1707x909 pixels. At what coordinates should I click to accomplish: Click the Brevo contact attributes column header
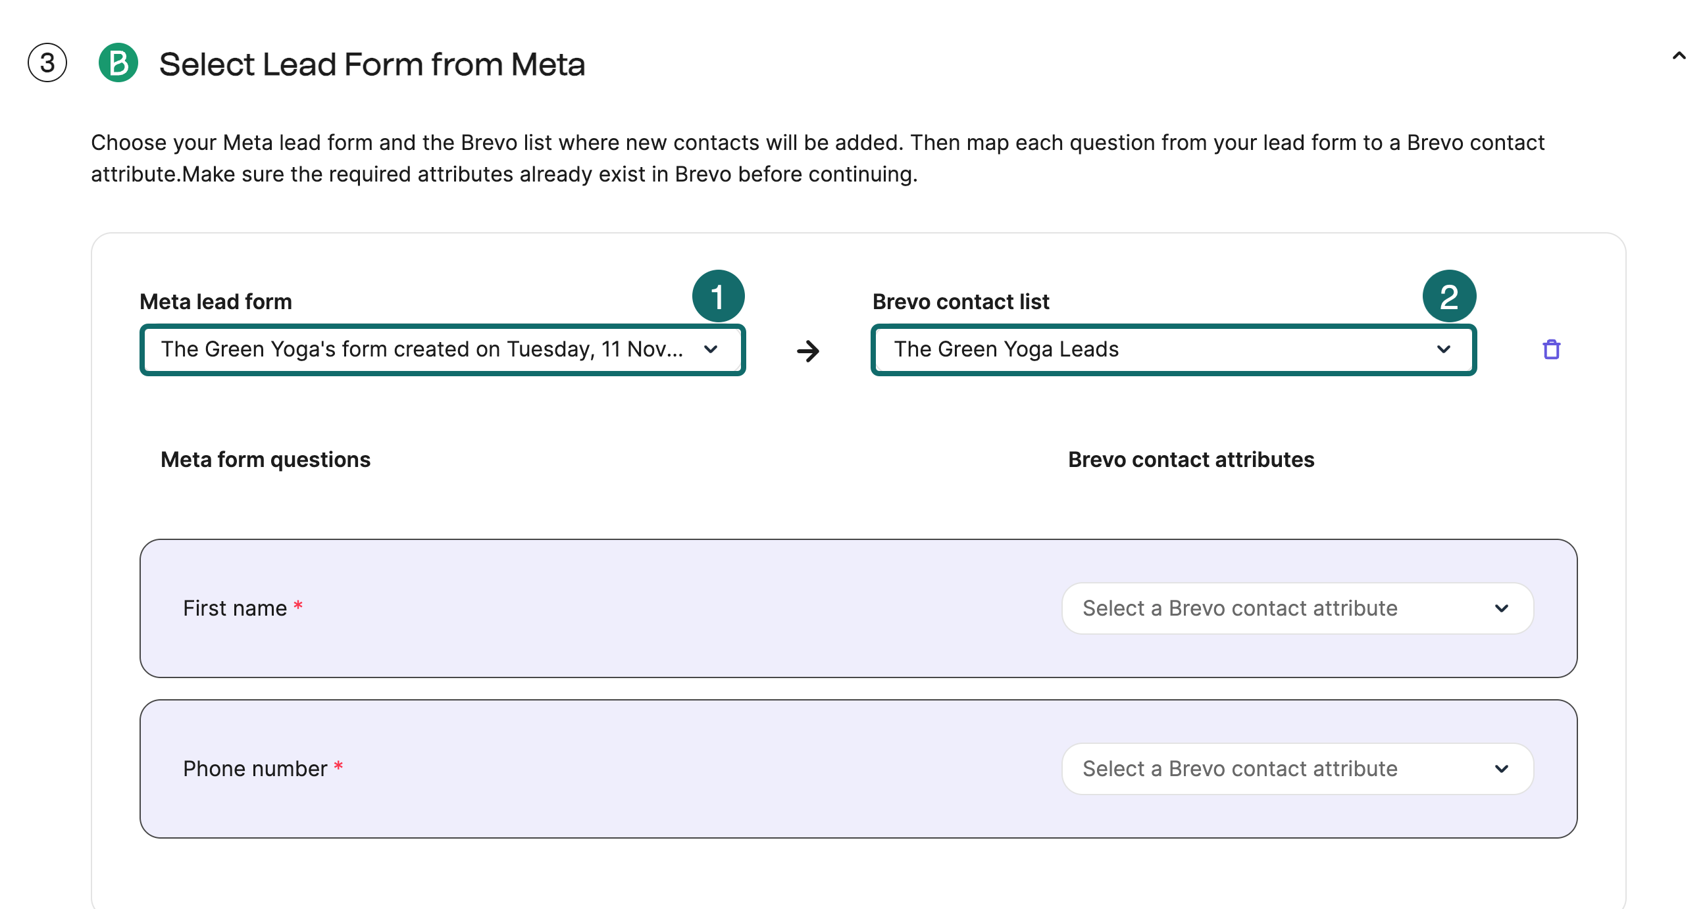click(x=1190, y=460)
